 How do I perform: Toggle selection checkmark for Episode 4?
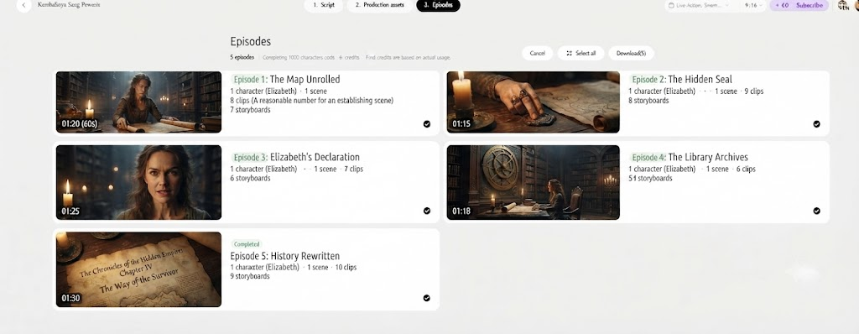click(816, 211)
